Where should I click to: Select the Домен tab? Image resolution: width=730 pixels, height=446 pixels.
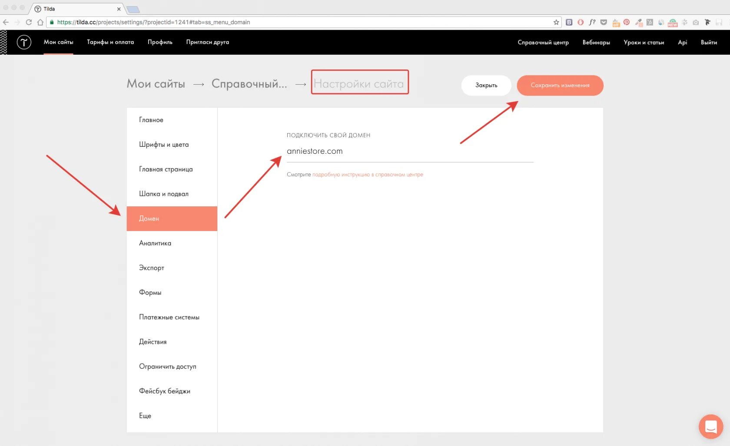click(x=172, y=218)
